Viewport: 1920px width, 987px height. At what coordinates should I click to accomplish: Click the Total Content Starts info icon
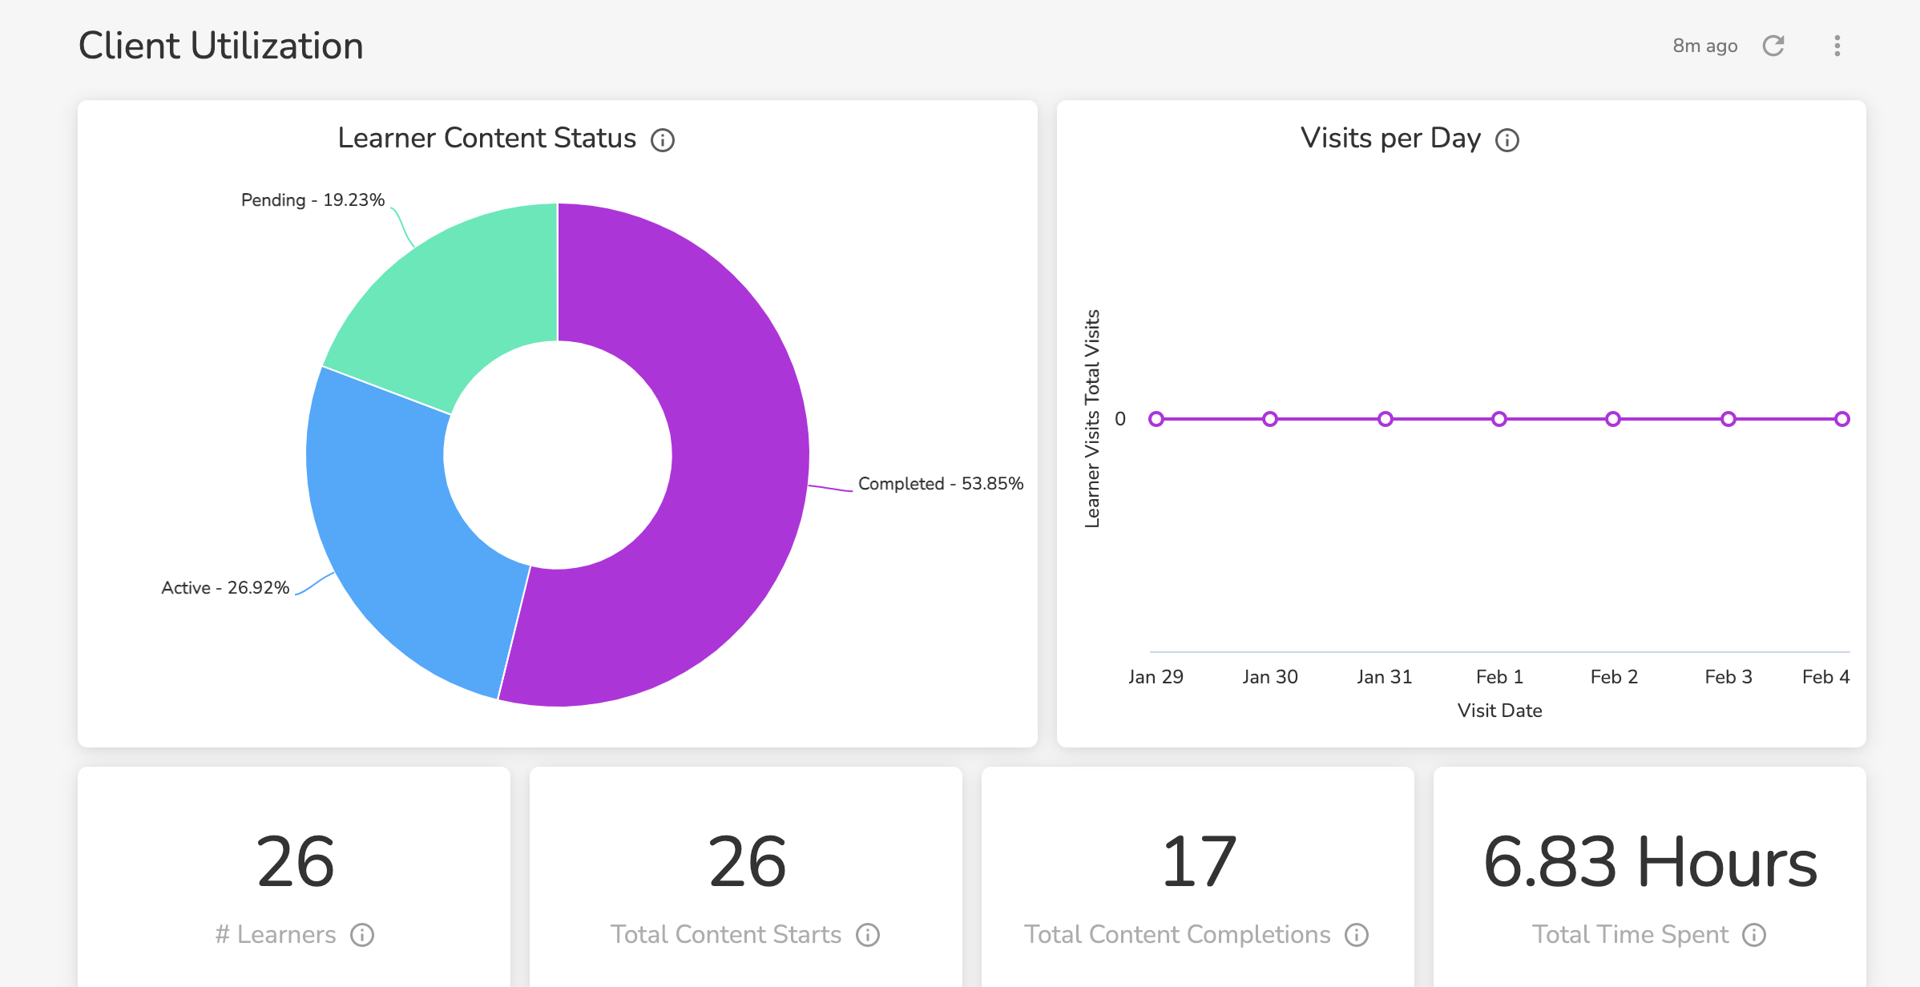(x=868, y=935)
